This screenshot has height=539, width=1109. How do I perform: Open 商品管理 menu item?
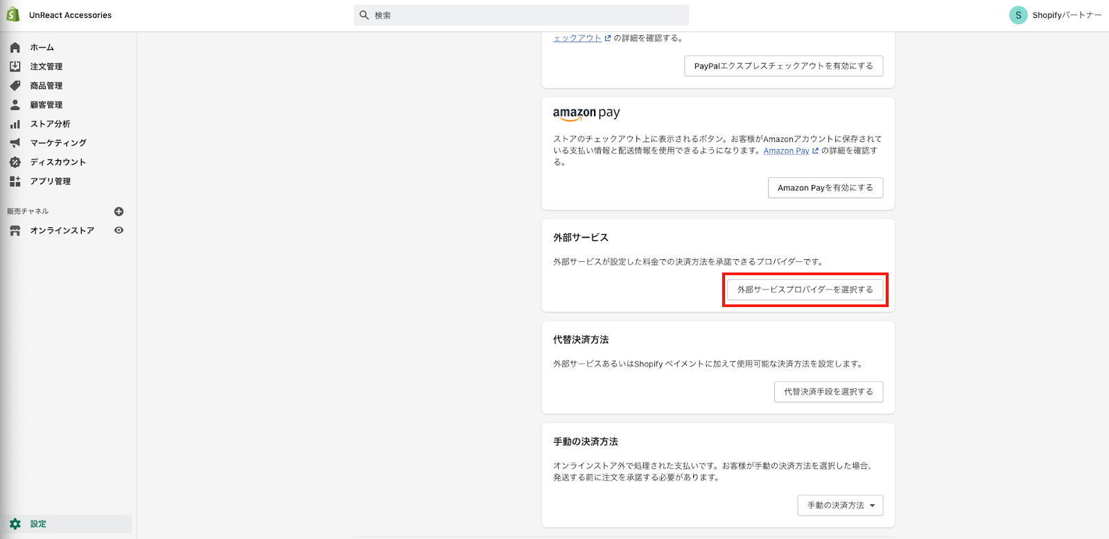click(x=46, y=86)
